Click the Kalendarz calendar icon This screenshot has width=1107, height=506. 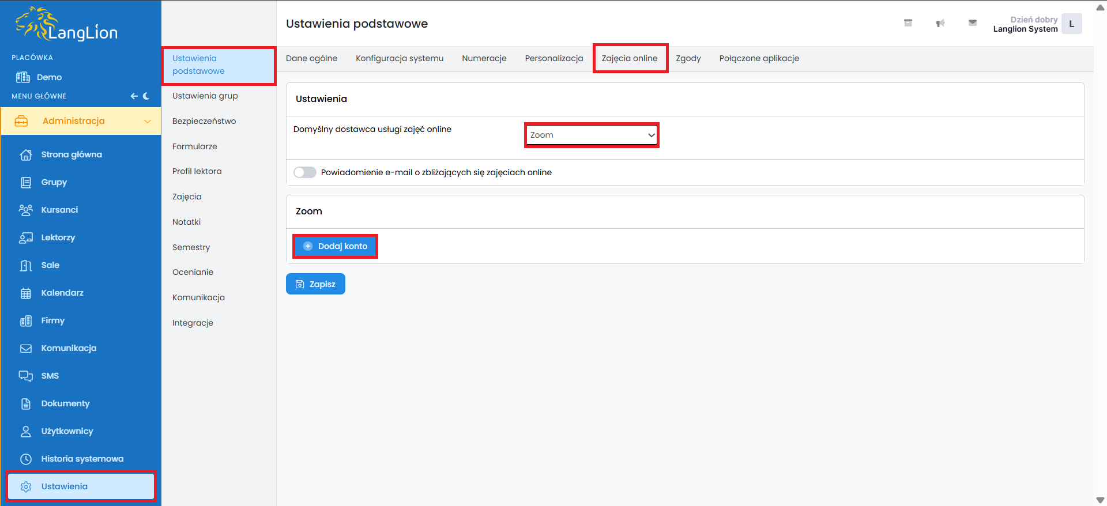coord(26,293)
